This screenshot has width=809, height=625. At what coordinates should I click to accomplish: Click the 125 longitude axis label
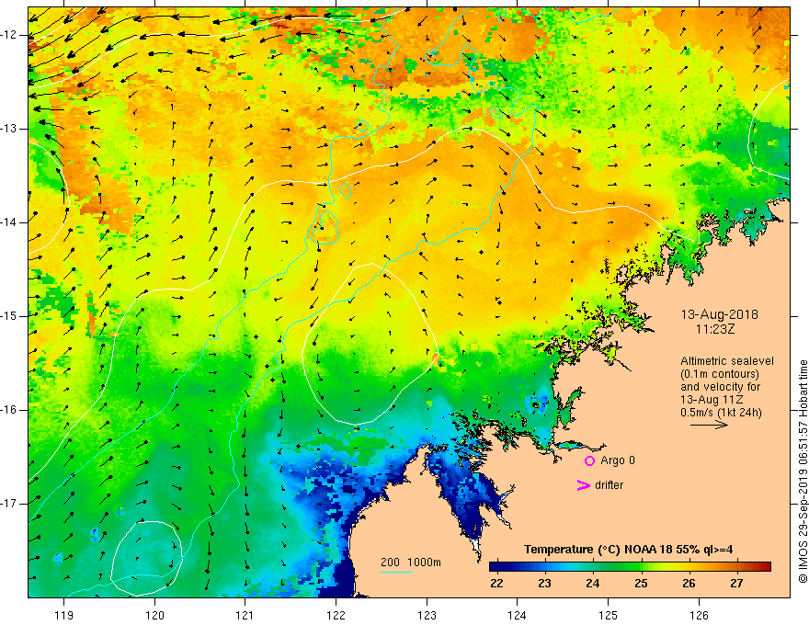[608, 615]
